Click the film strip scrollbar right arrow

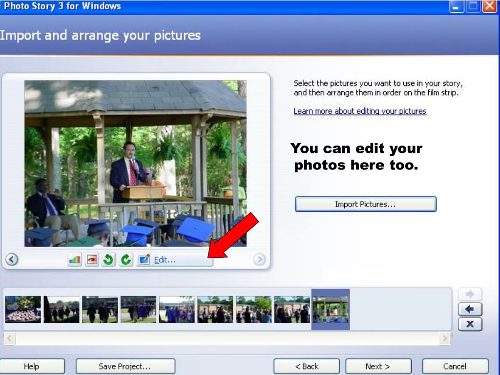click(x=444, y=338)
